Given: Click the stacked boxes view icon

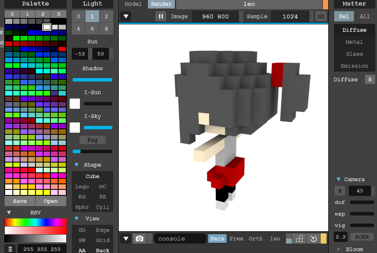Looking at the screenshot, I should (x=299, y=238).
